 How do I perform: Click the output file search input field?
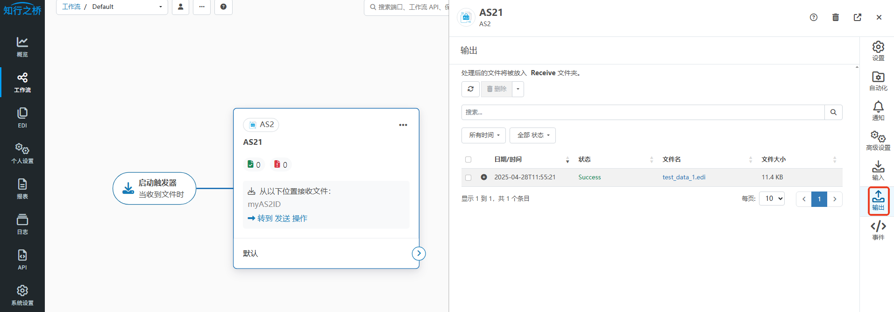642,112
